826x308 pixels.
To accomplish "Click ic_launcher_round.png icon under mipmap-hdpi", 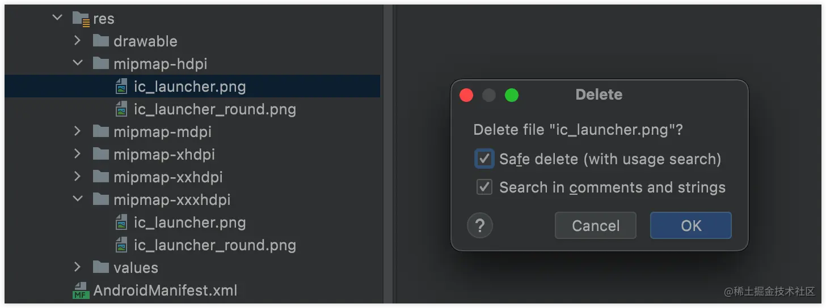I will pyautogui.click(x=121, y=109).
